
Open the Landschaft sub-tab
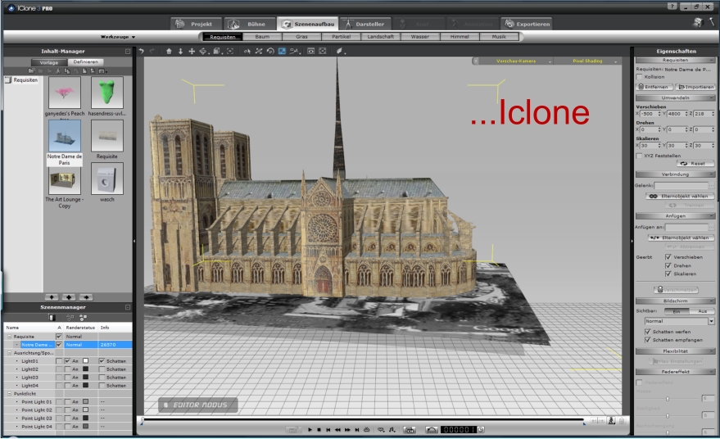(381, 37)
